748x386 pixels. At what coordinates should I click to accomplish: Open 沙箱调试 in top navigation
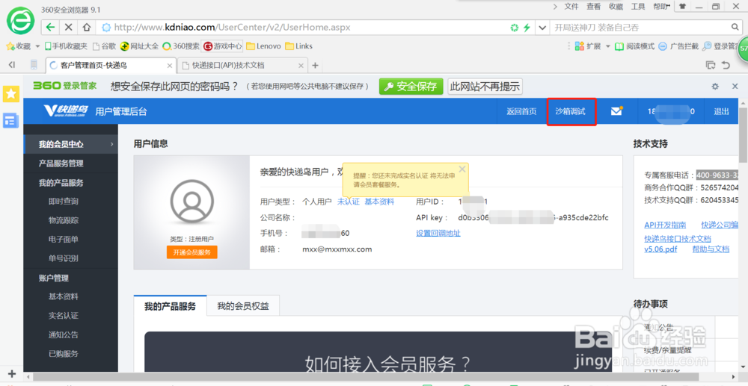click(570, 112)
